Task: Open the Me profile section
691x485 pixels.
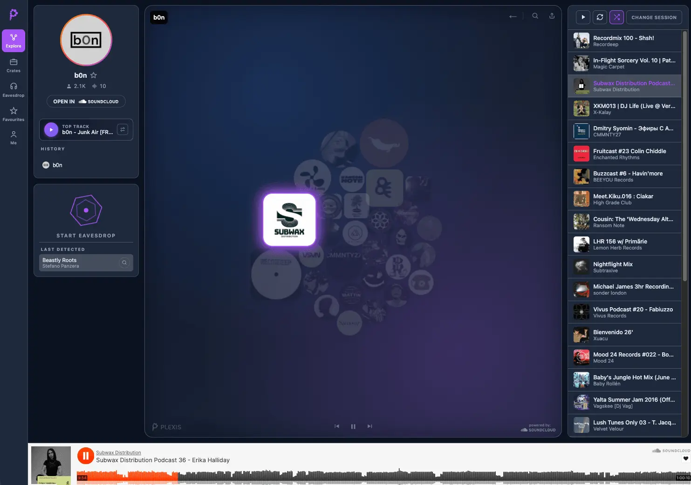Action: (x=14, y=138)
